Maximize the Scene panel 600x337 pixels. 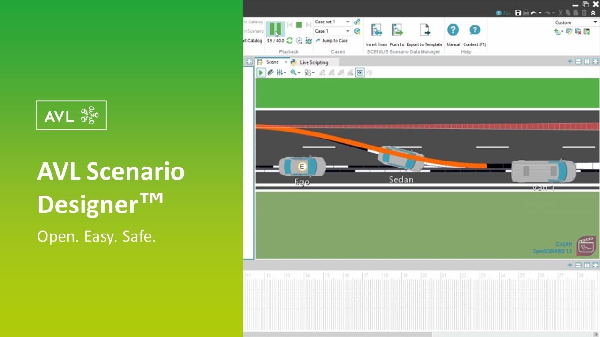tap(595, 61)
